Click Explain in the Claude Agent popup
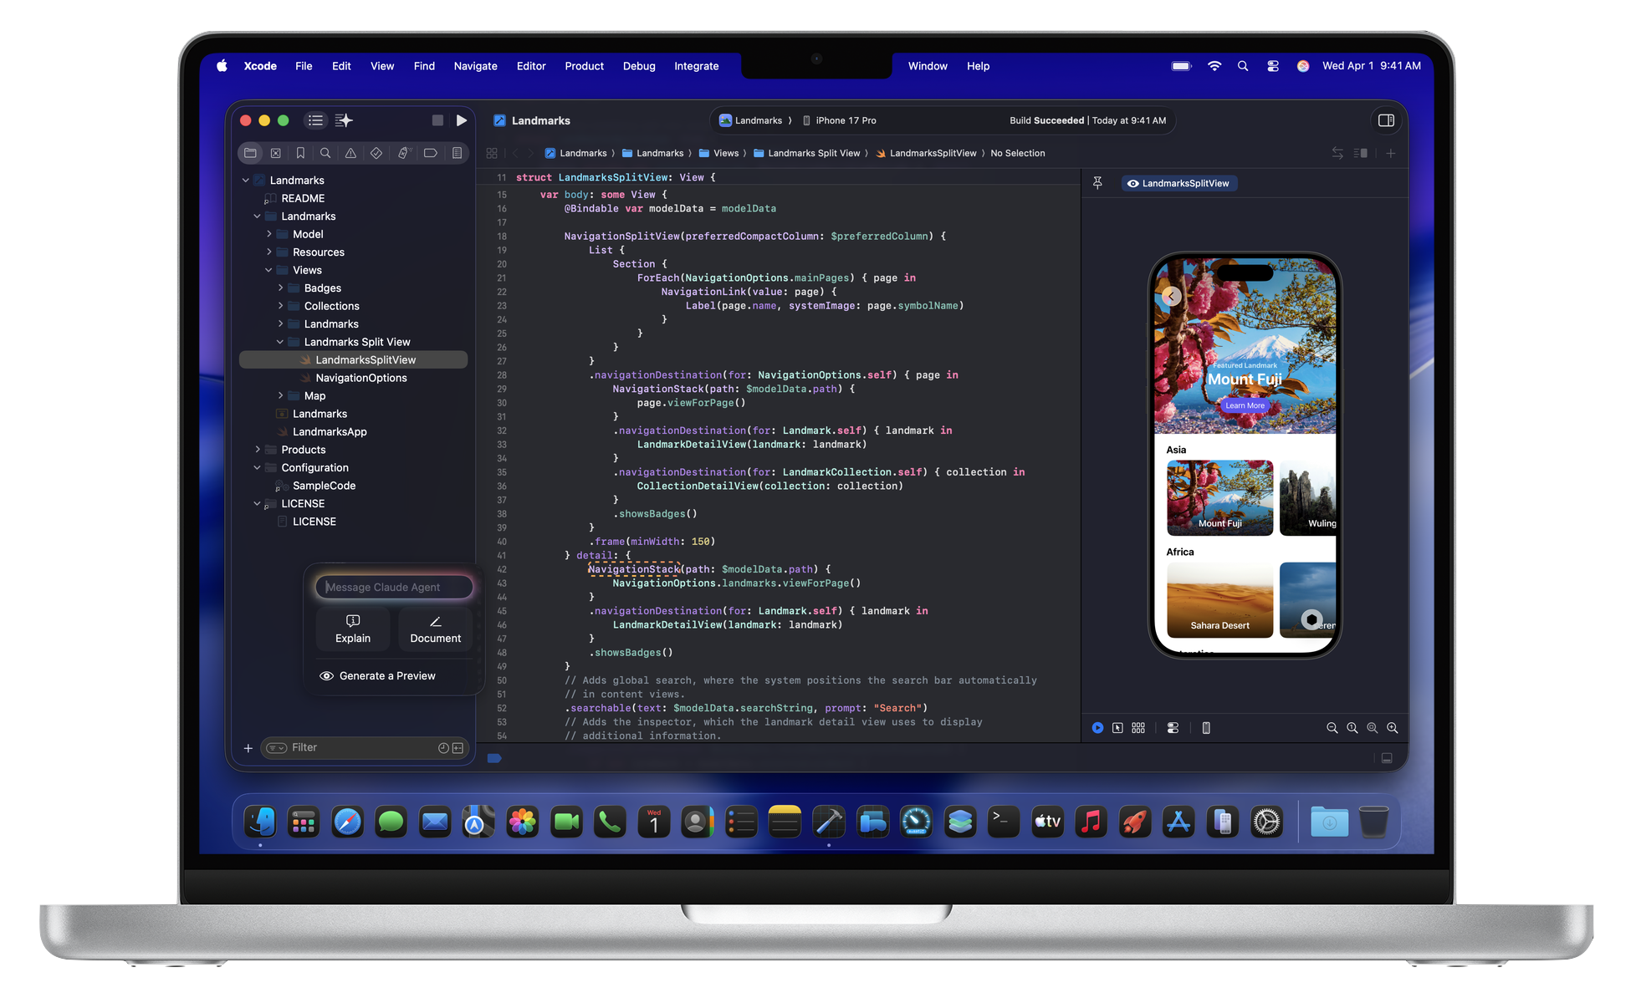This screenshot has height=998, width=1636. (x=353, y=629)
